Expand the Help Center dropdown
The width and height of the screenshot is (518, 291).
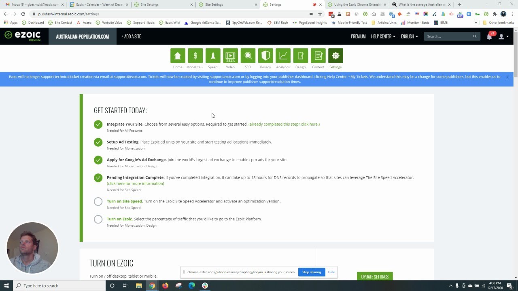[383, 36]
